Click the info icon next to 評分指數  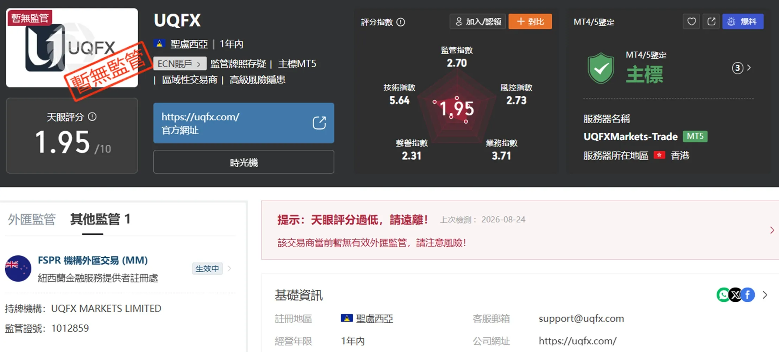pyautogui.click(x=401, y=22)
